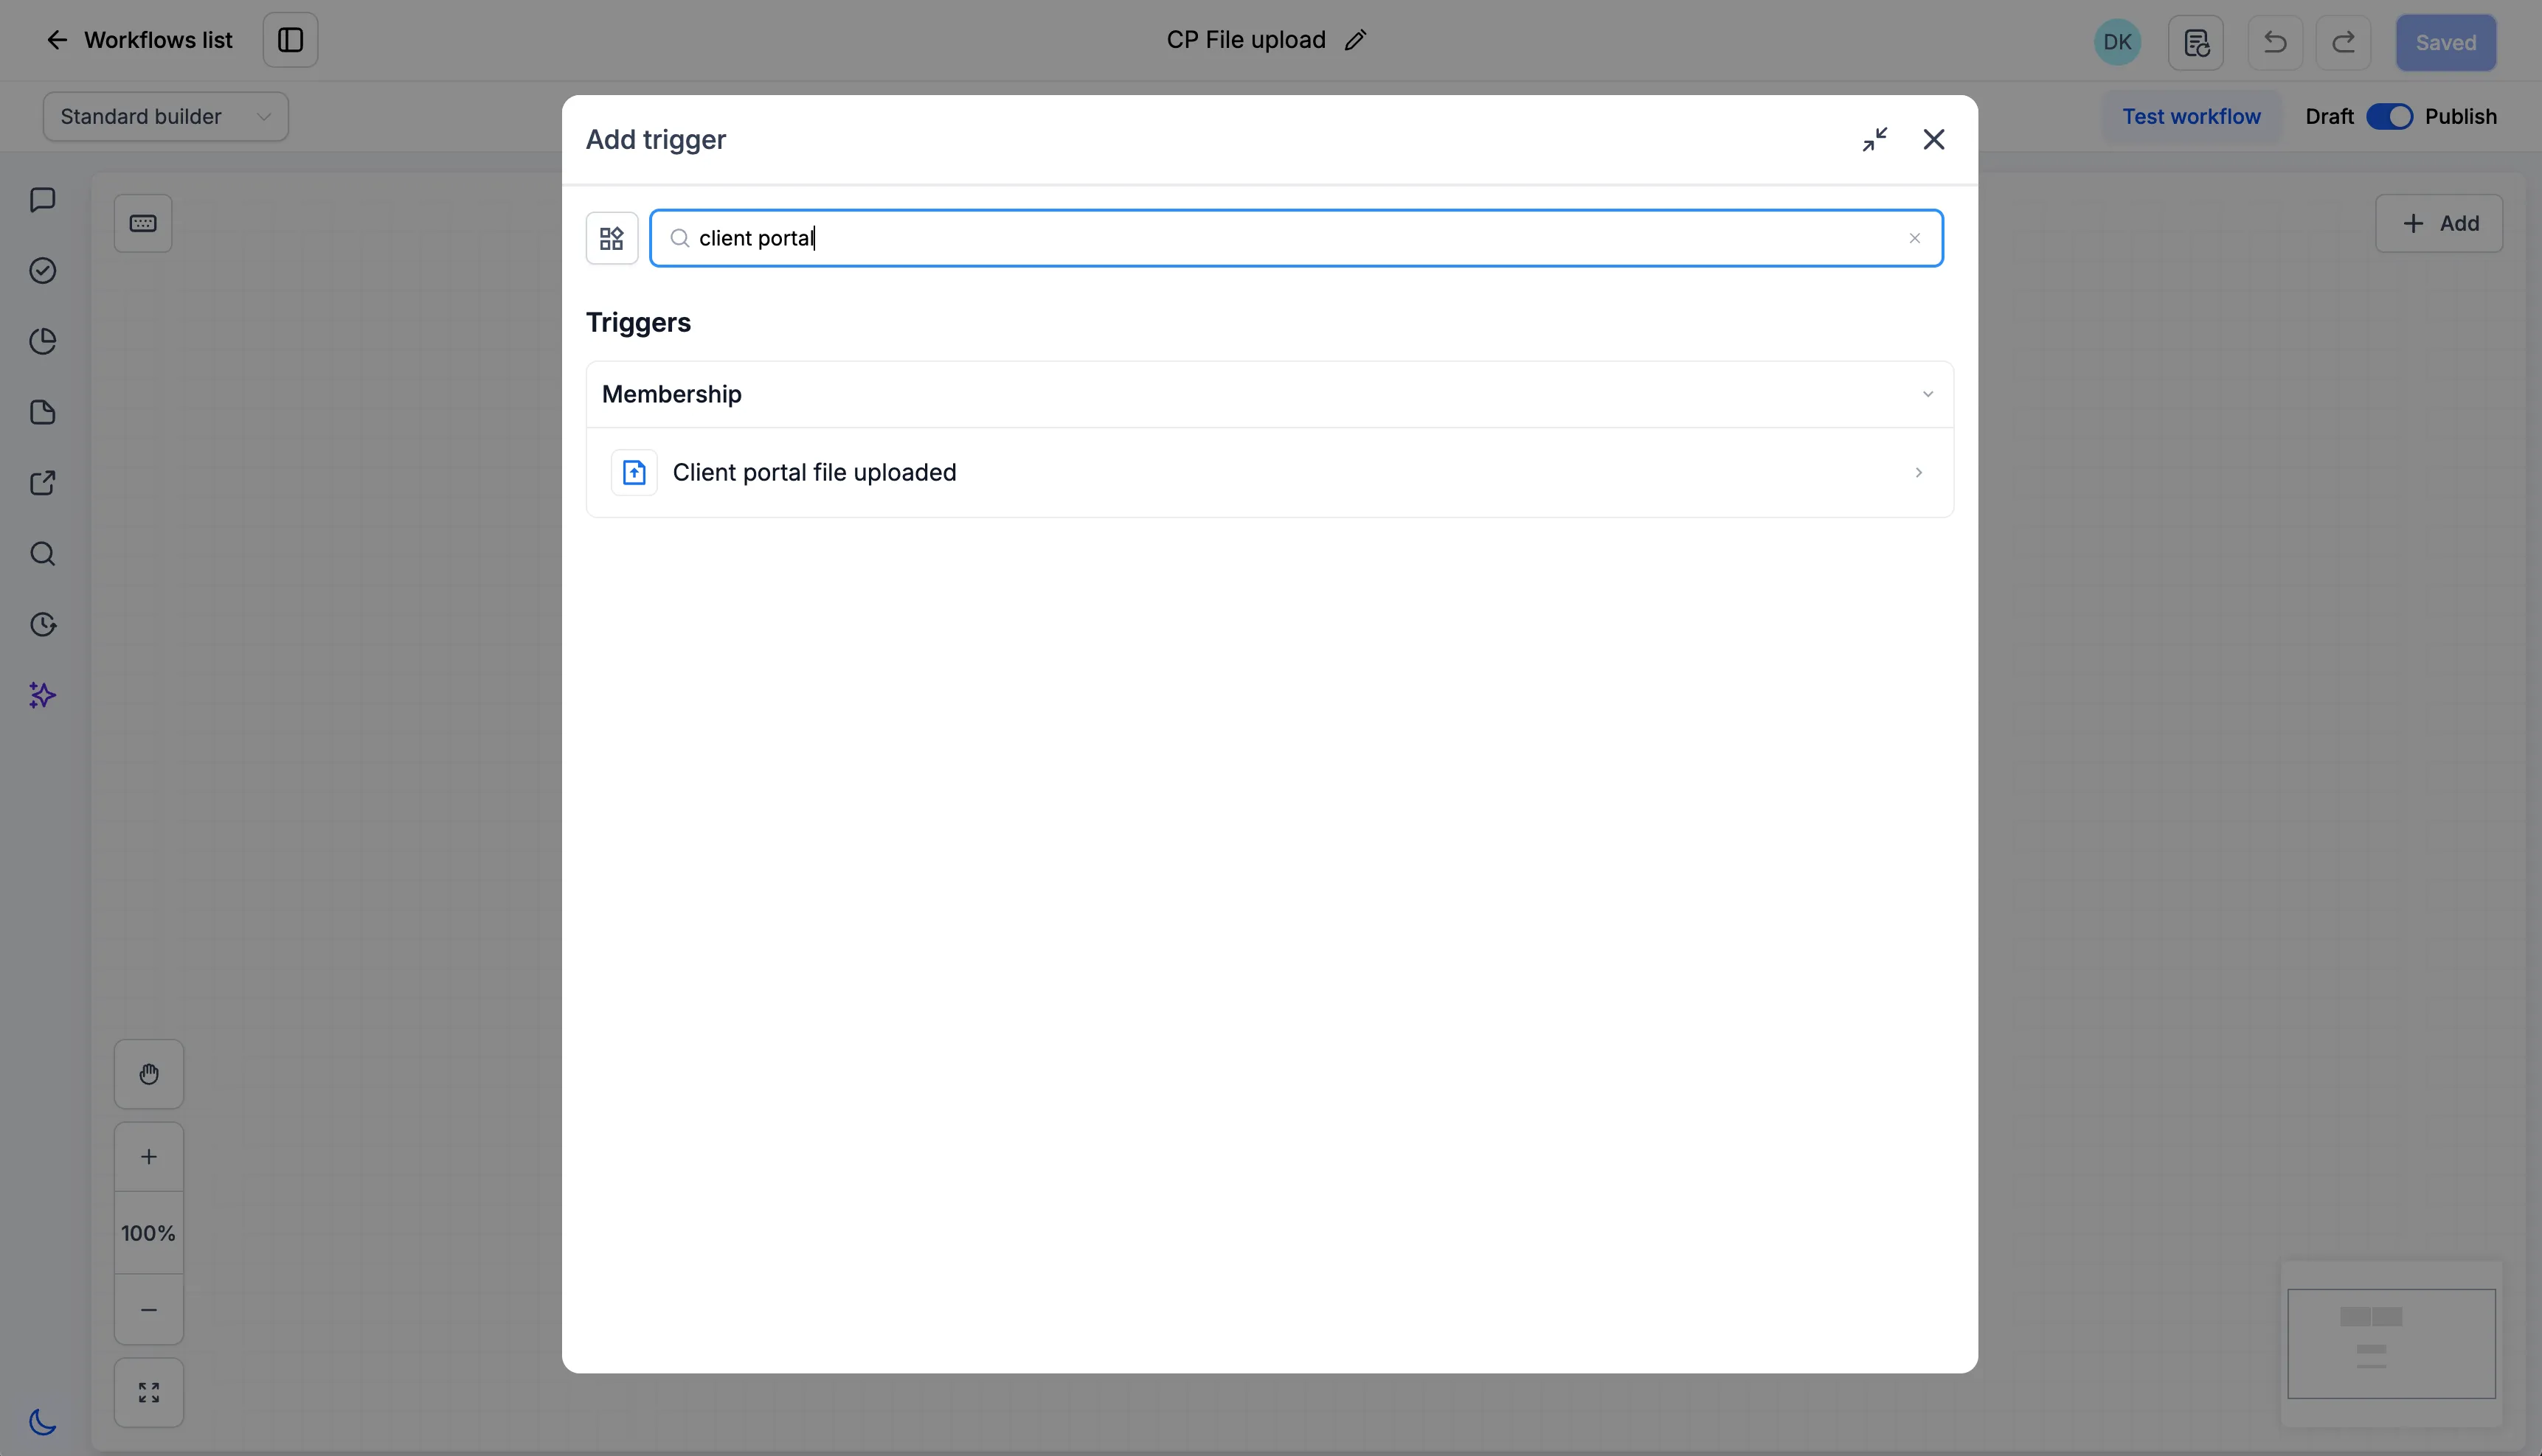Click Test workflow
2542x1456 pixels.
pos(2191,116)
